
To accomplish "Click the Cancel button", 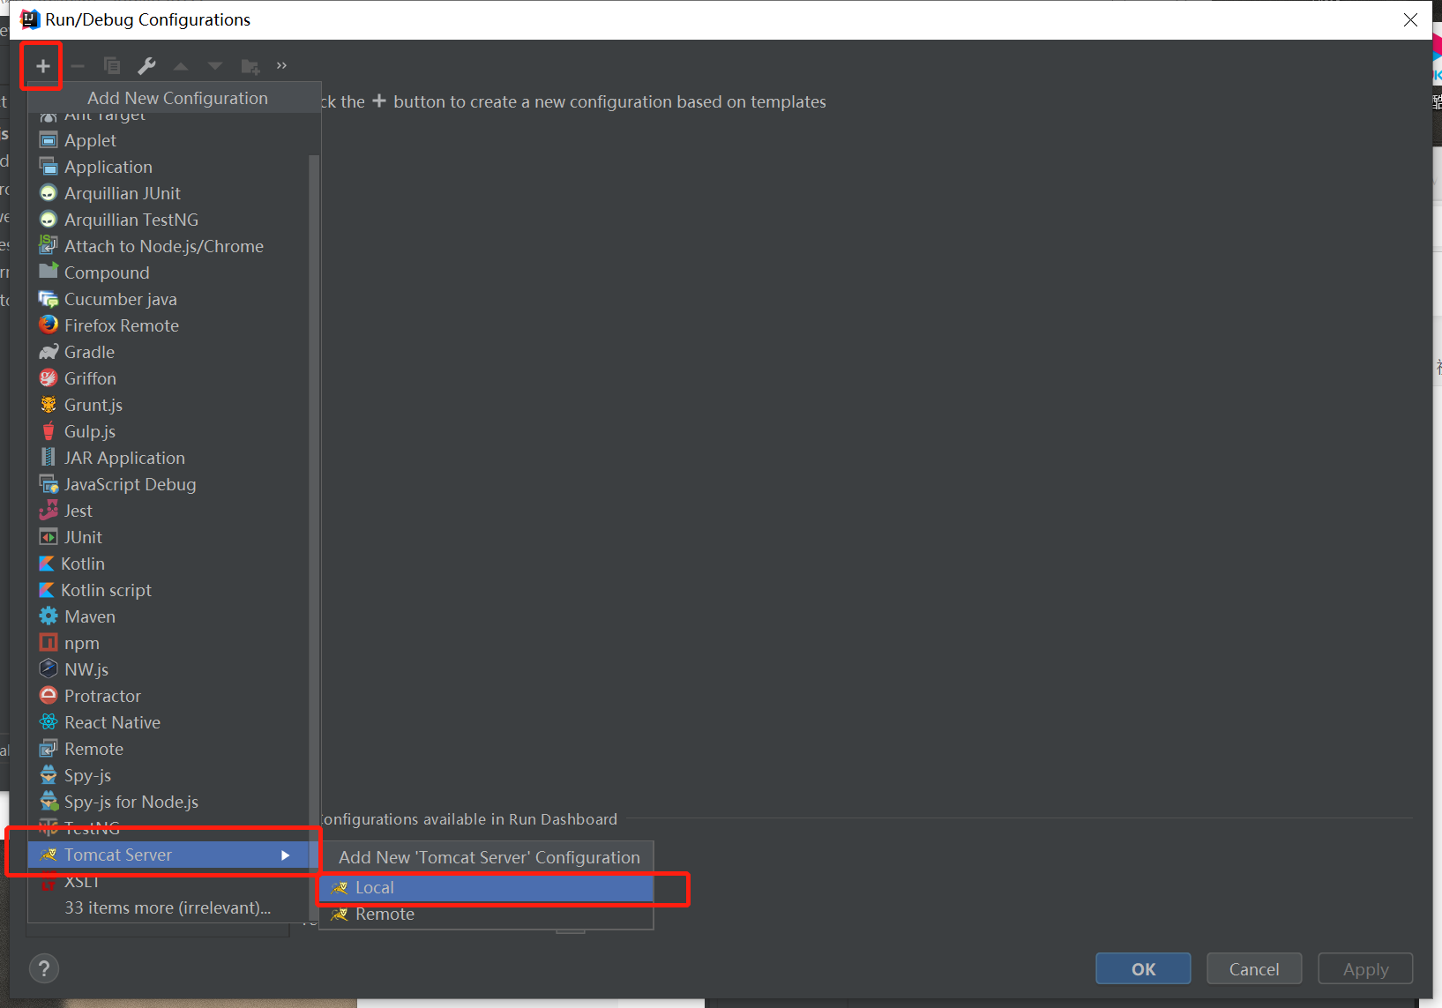I will [x=1254, y=969].
